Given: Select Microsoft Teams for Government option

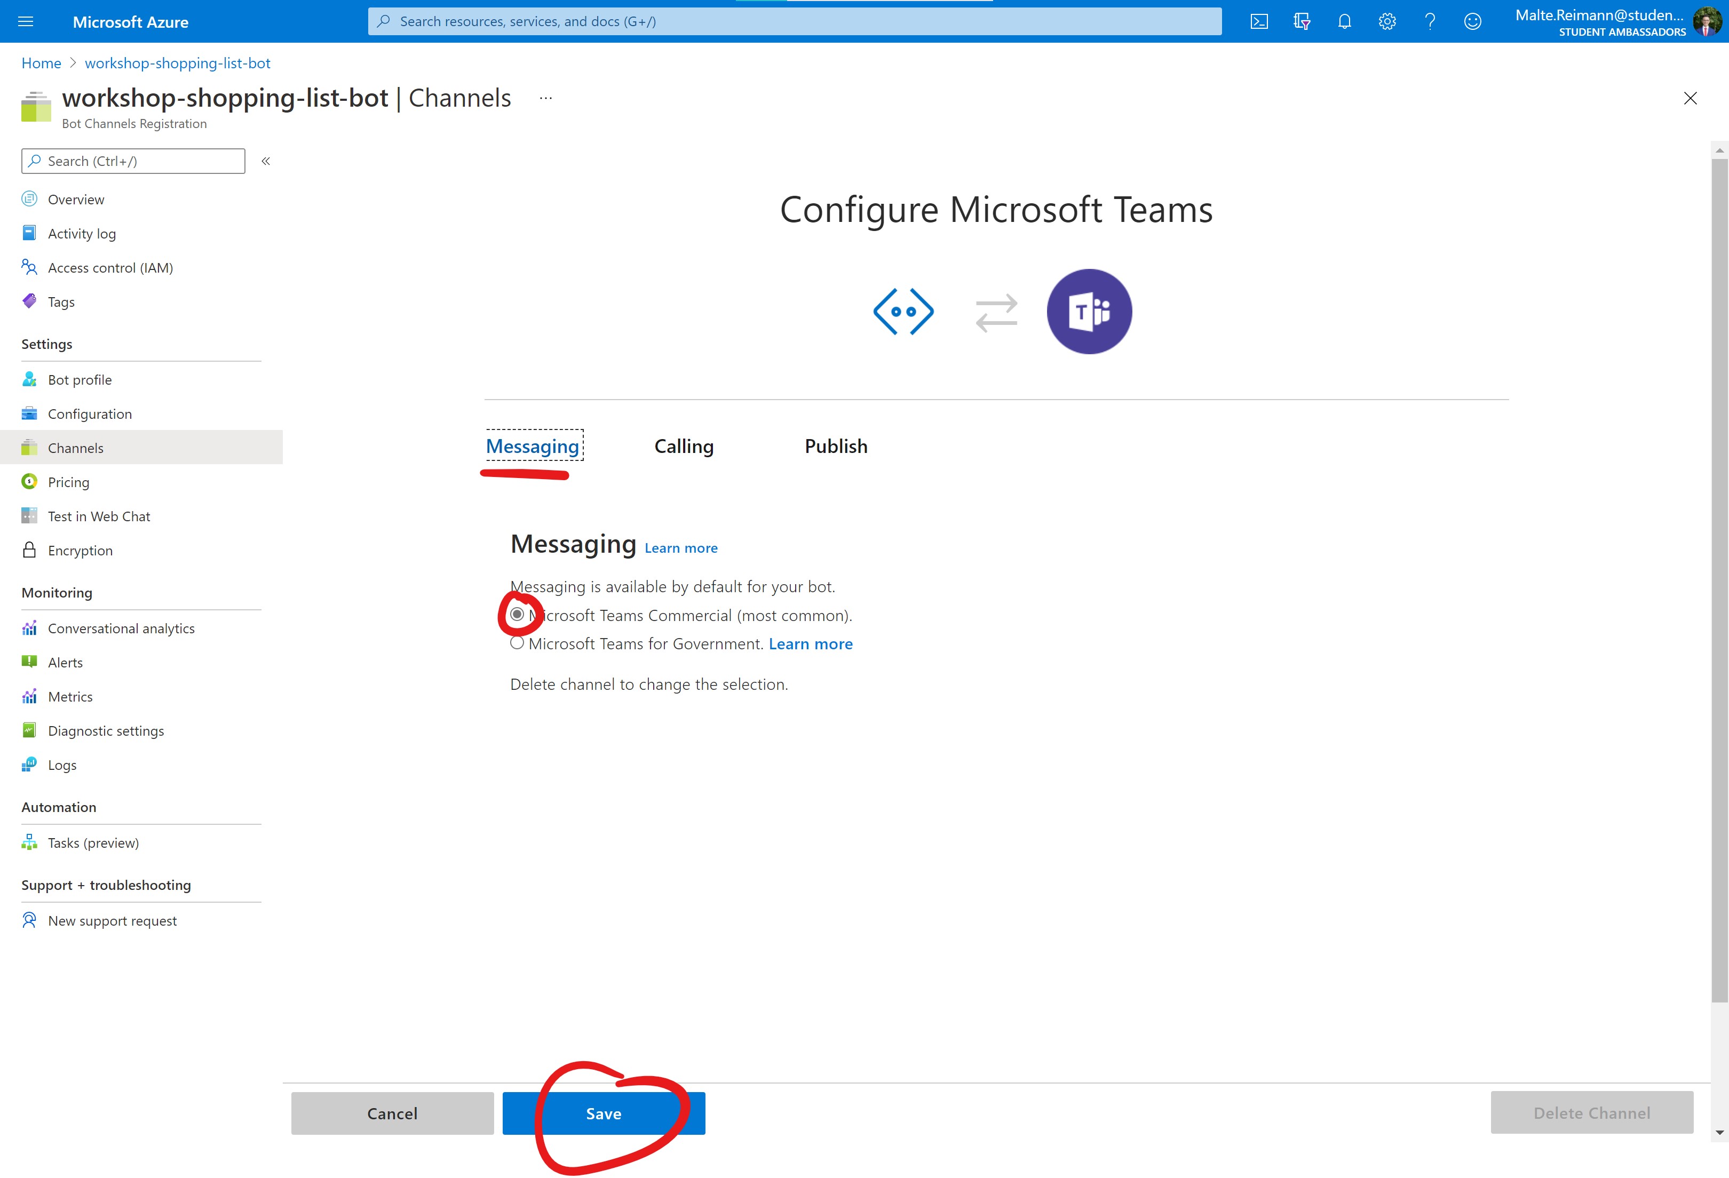Looking at the screenshot, I should coord(517,643).
